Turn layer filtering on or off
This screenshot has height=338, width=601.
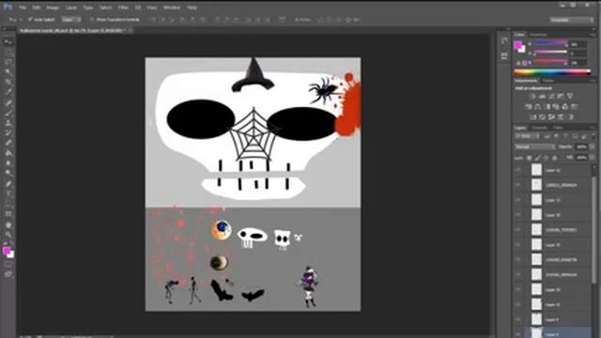(x=593, y=136)
